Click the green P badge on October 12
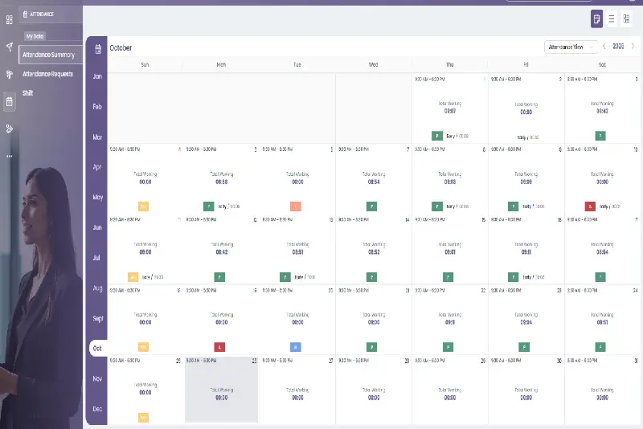Screen dimensions: 643x429 219,277
